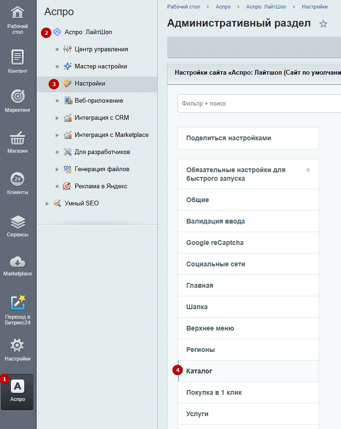Switch to the Услуги settings tab

point(248,414)
